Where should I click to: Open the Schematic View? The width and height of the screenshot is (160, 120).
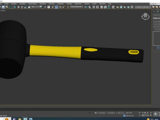pos(109,7)
